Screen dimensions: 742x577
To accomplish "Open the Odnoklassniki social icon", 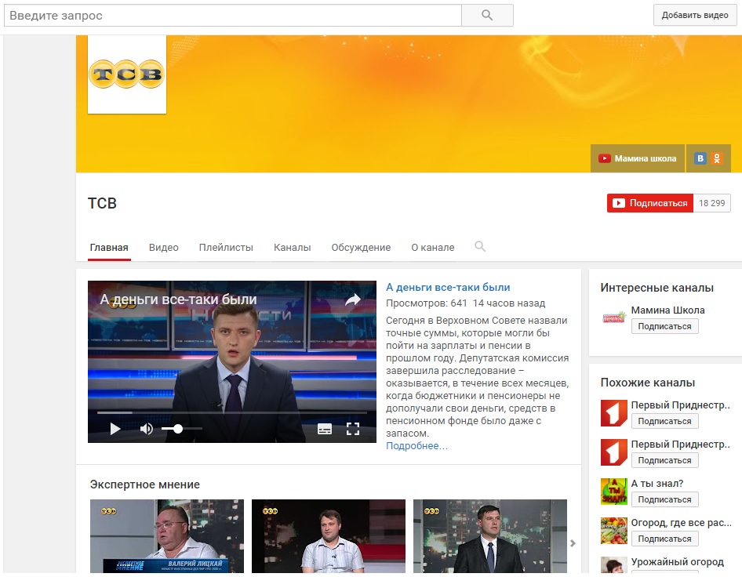I will [717, 158].
